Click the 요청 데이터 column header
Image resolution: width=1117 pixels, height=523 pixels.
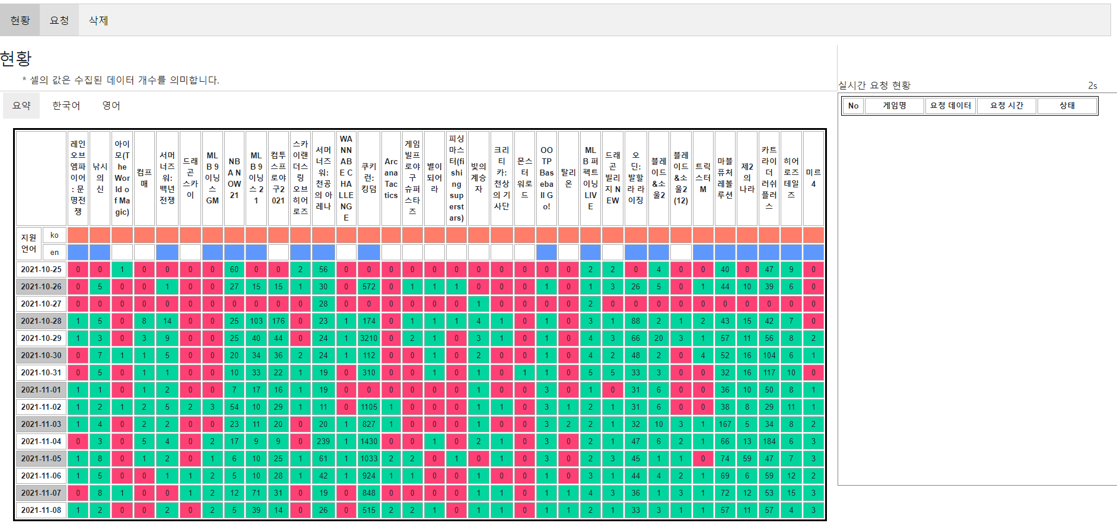click(x=950, y=106)
